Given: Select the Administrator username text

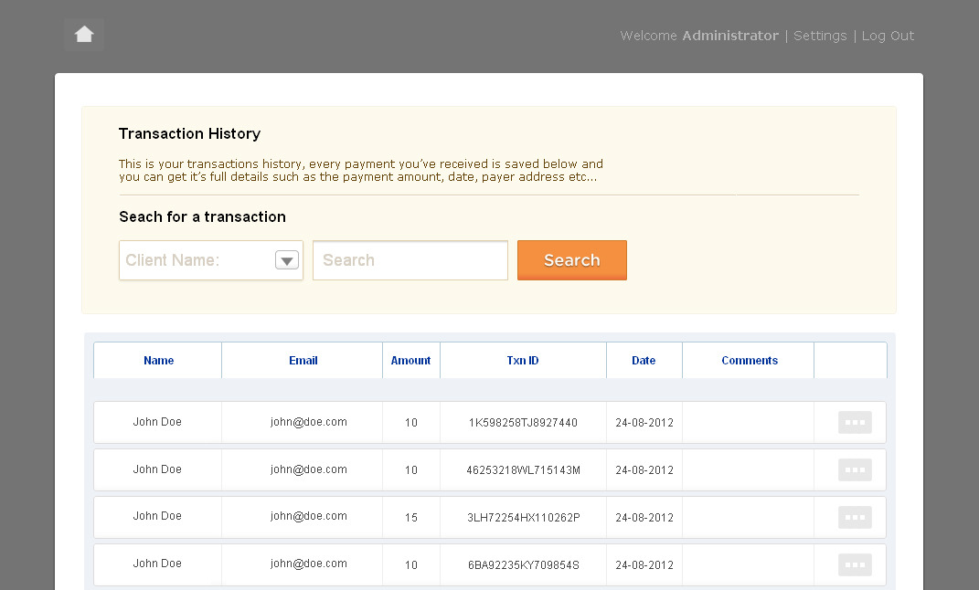Looking at the screenshot, I should tap(730, 36).
